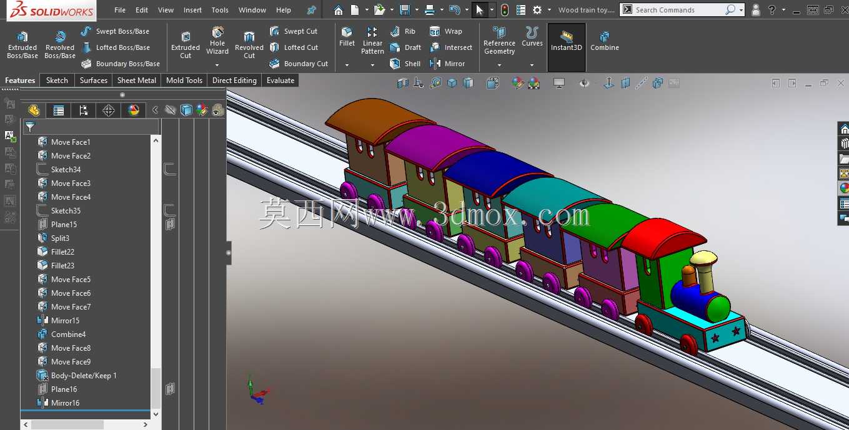This screenshot has height=430, width=849.
Task: Select the Split3 feature
Action: pyautogui.click(x=54, y=238)
